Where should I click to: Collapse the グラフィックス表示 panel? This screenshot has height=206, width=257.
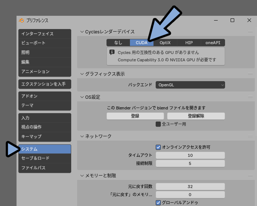82,74
